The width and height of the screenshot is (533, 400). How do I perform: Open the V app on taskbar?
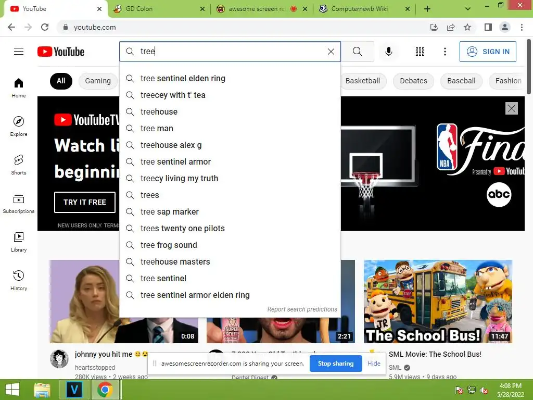click(74, 390)
